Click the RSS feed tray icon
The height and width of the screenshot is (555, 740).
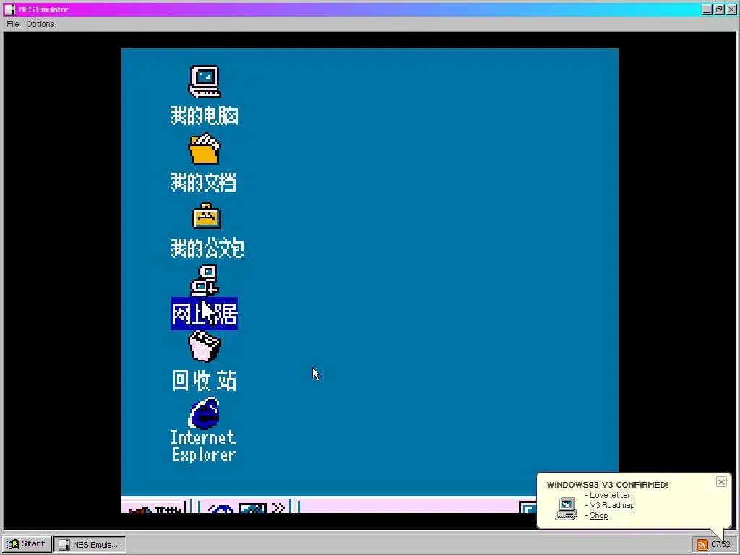point(702,545)
